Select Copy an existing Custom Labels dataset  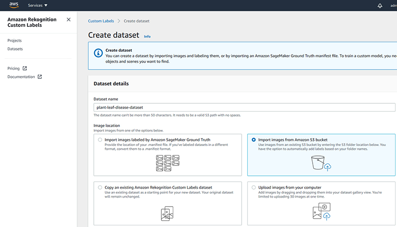pos(100,187)
